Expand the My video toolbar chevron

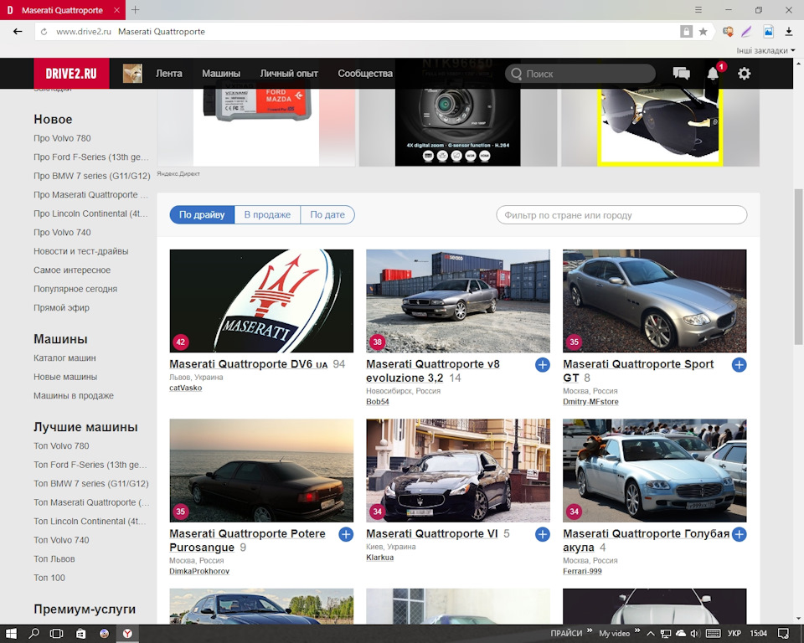click(637, 630)
